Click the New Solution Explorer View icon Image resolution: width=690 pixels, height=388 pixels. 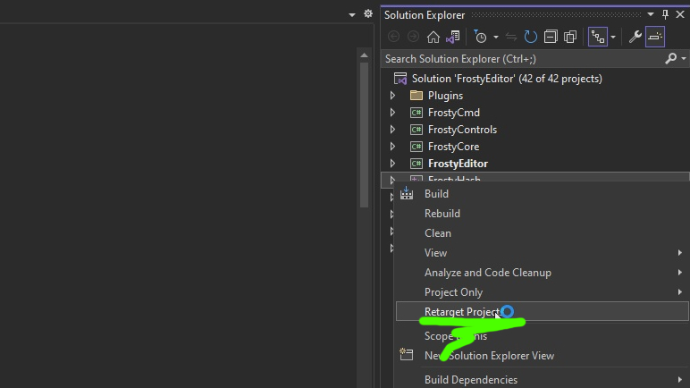point(406,355)
